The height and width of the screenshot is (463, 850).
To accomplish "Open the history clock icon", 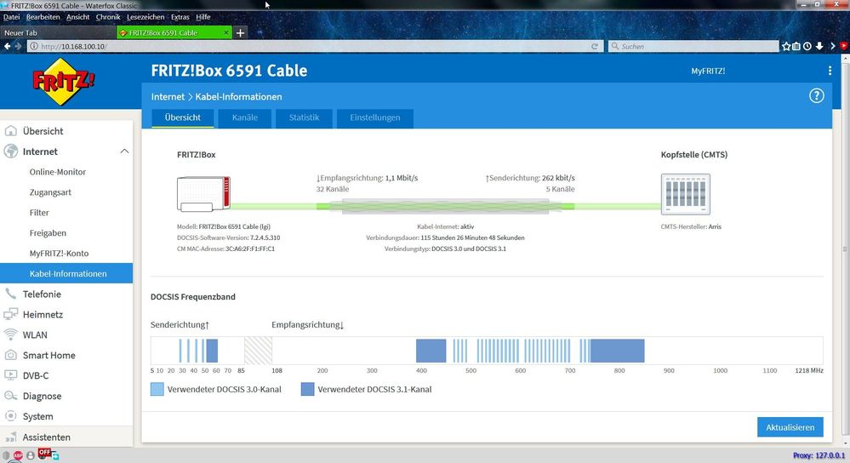I will 807,47.
